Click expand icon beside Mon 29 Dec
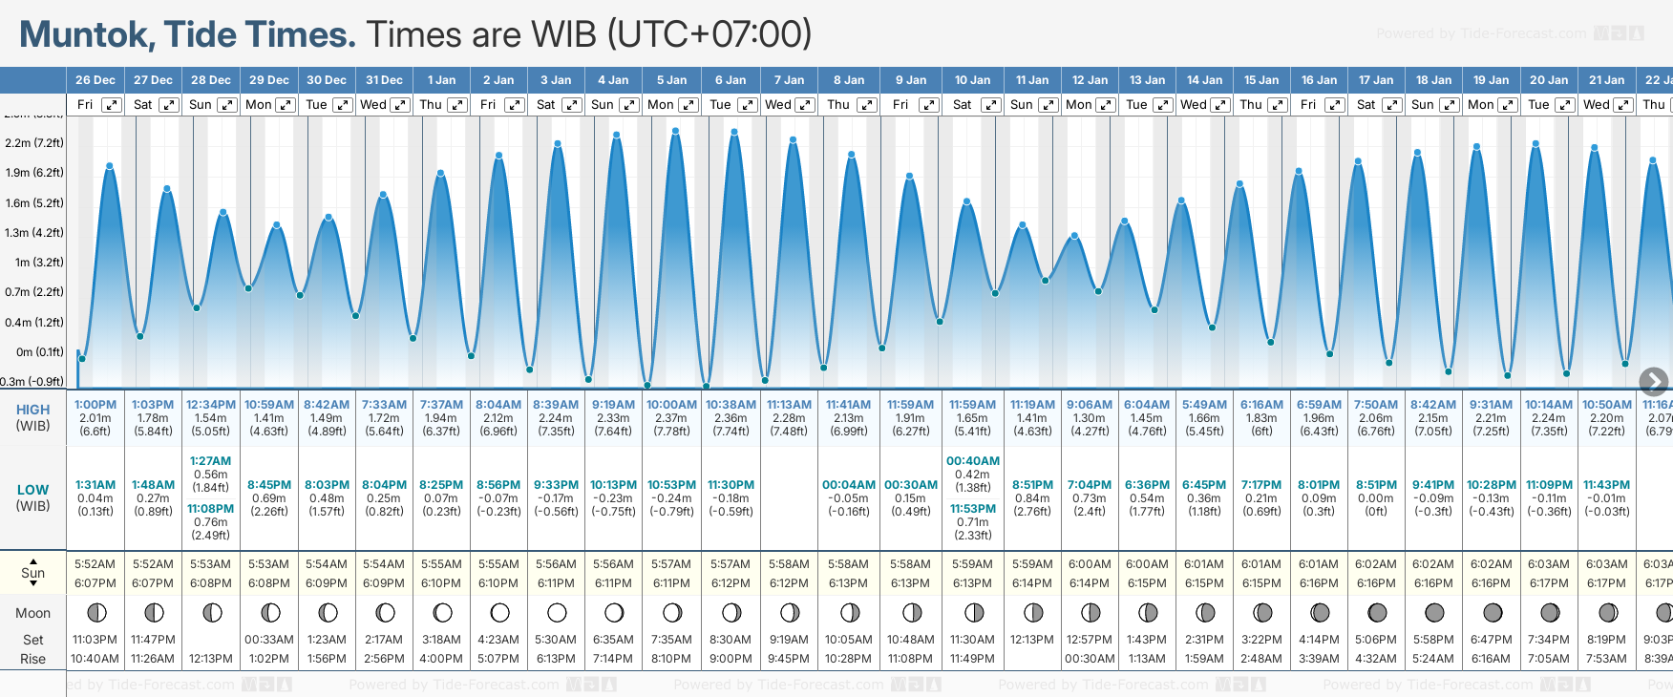 (285, 105)
